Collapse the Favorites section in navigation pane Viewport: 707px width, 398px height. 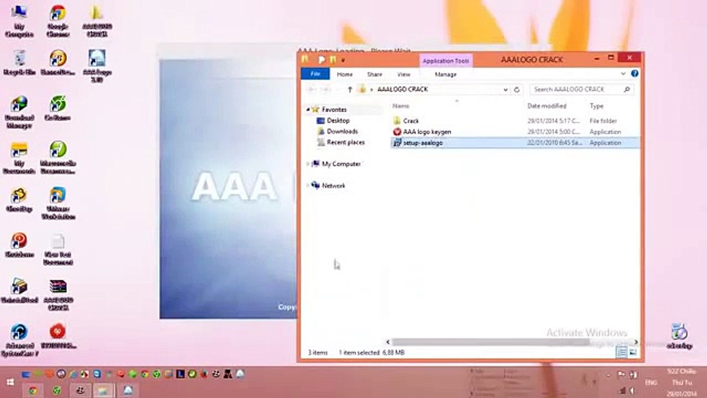(308, 109)
